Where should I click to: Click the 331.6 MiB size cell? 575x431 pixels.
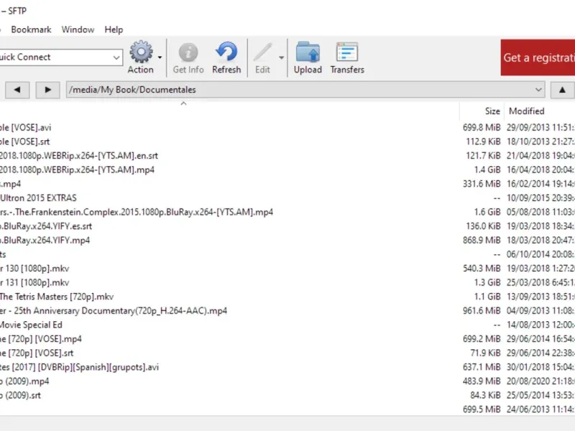click(x=482, y=184)
